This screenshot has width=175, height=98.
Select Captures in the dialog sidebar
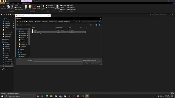(22, 40)
